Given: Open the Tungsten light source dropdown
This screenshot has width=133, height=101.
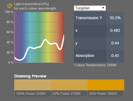Looking at the screenshot, I should click(90, 8).
